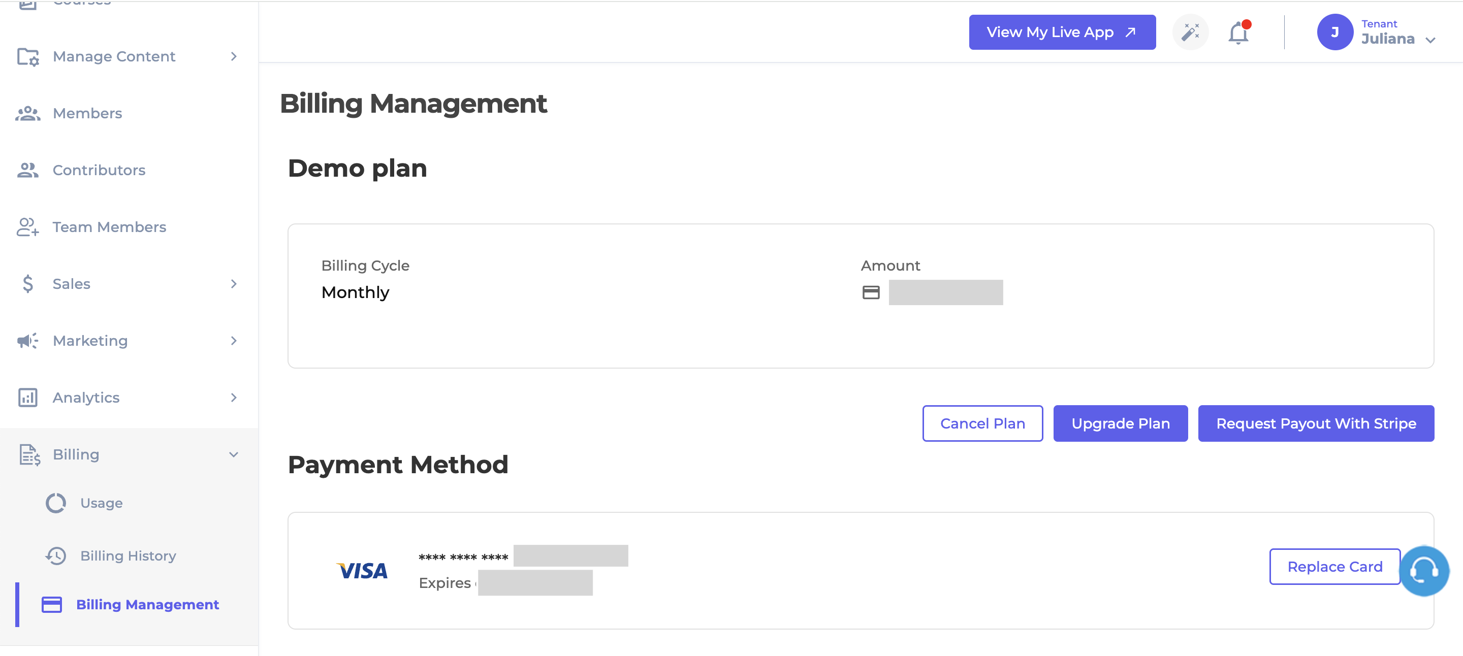Click the Marketing megaphone icon

click(27, 341)
